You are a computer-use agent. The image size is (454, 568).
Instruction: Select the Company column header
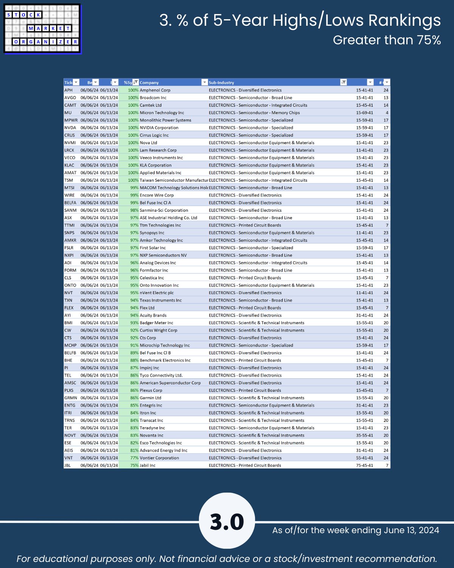[x=149, y=83]
